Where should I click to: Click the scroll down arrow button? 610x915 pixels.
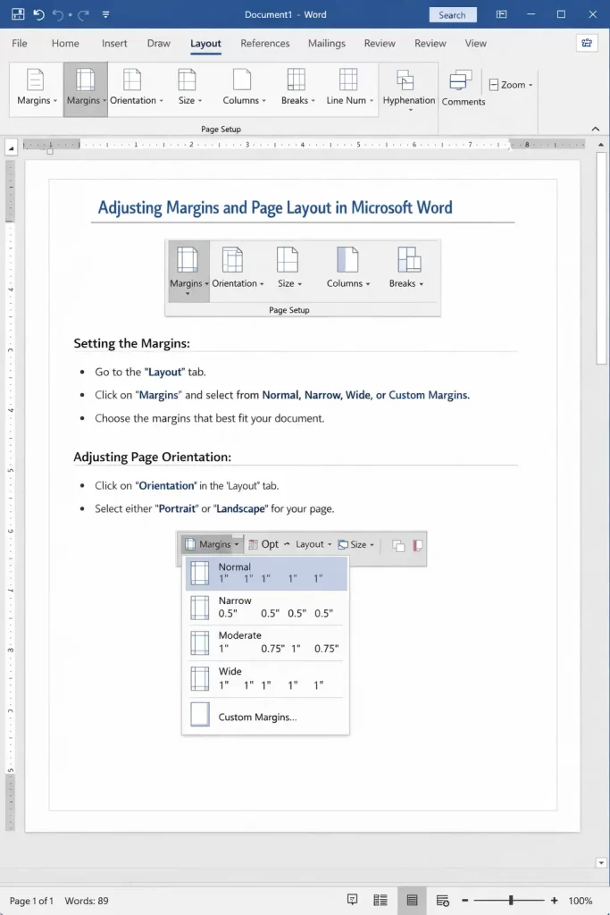[601, 862]
